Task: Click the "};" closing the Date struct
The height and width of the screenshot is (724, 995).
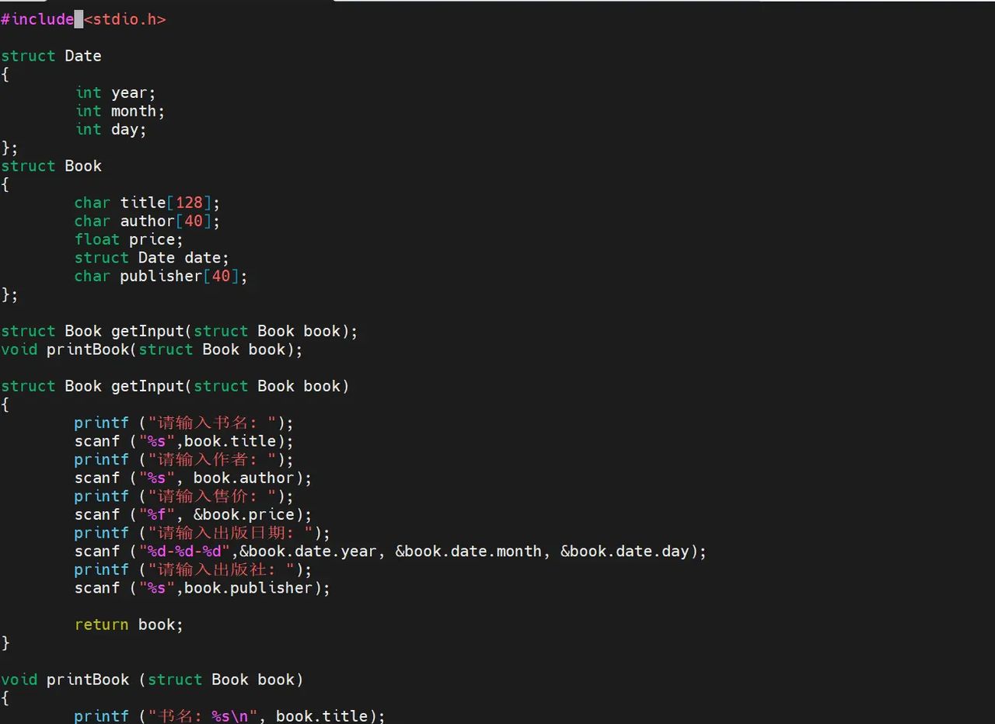Action: click(9, 148)
